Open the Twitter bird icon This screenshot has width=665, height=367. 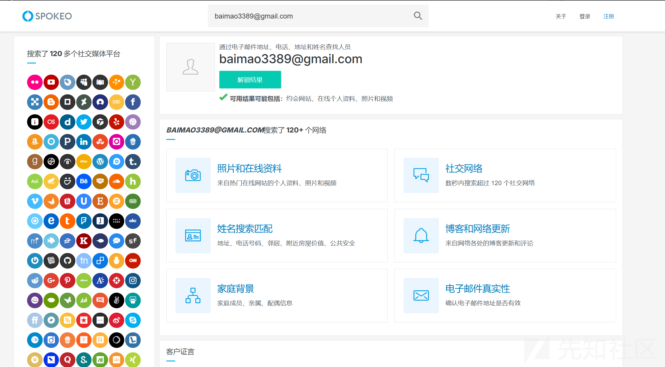pyautogui.click(x=84, y=122)
